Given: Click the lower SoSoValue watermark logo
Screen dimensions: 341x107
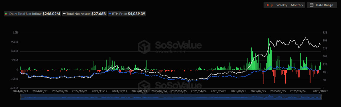Looking at the screenshot, I should [144, 86].
